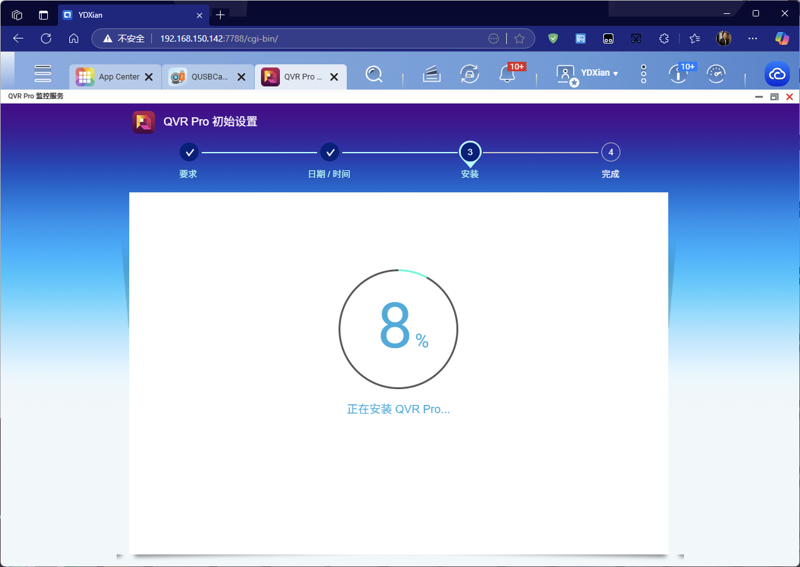Click the system info icon with 10+ badge

678,74
